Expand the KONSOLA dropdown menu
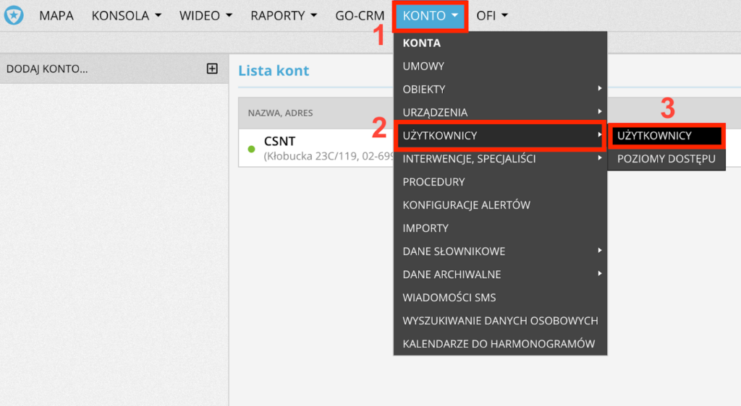The width and height of the screenshot is (741, 406). point(126,16)
